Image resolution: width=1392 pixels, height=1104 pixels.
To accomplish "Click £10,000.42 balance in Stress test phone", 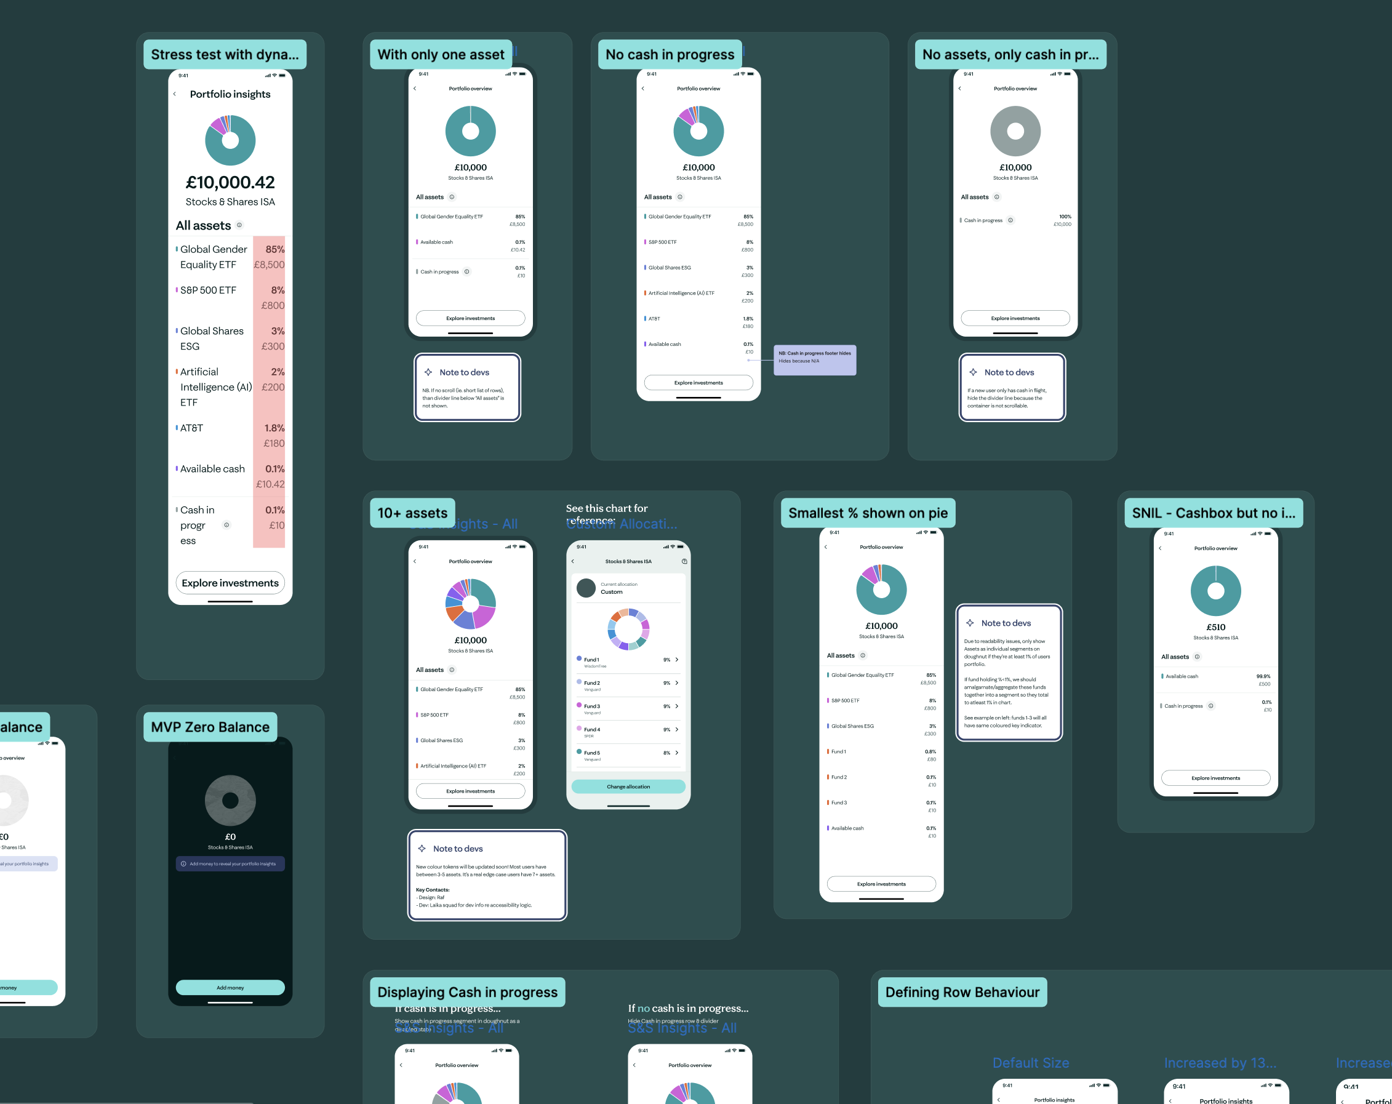I will point(231,183).
